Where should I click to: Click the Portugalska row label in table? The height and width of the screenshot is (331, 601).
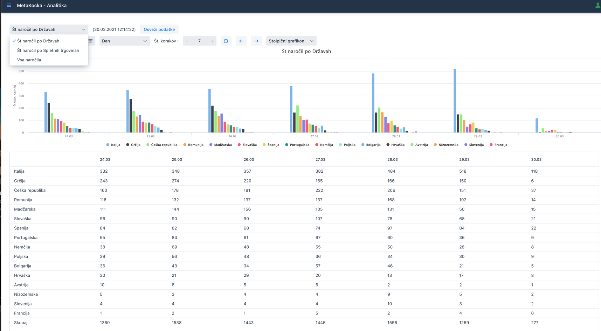pos(26,237)
